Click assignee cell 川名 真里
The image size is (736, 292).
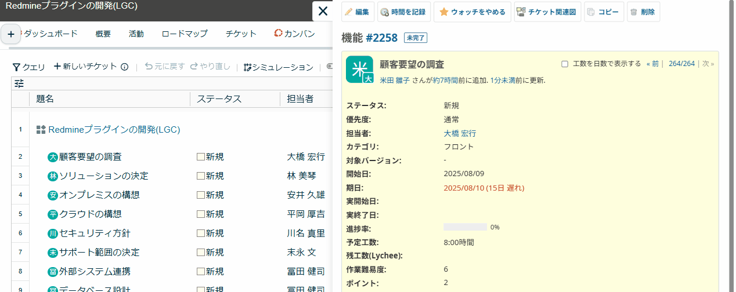point(306,233)
